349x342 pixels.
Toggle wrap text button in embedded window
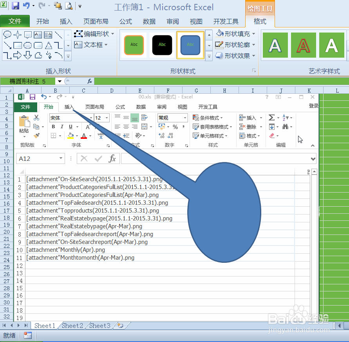click(x=144, y=117)
